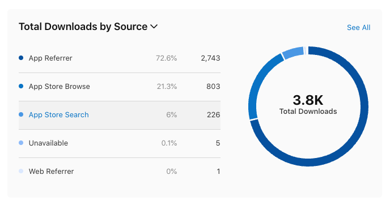Click the App Store Browse color dot
The image size is (390, 209).
pyautogui.click(x=21, y=86)
